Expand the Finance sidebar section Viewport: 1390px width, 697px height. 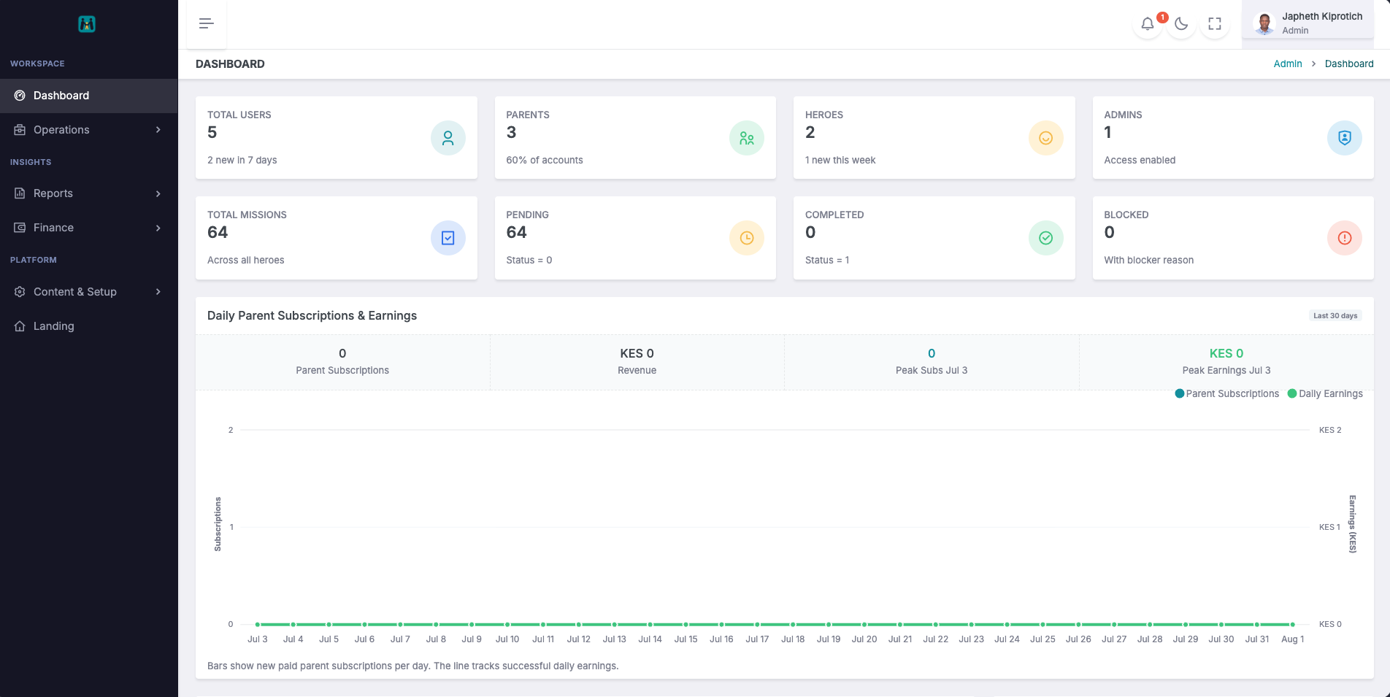pos(89,228)
